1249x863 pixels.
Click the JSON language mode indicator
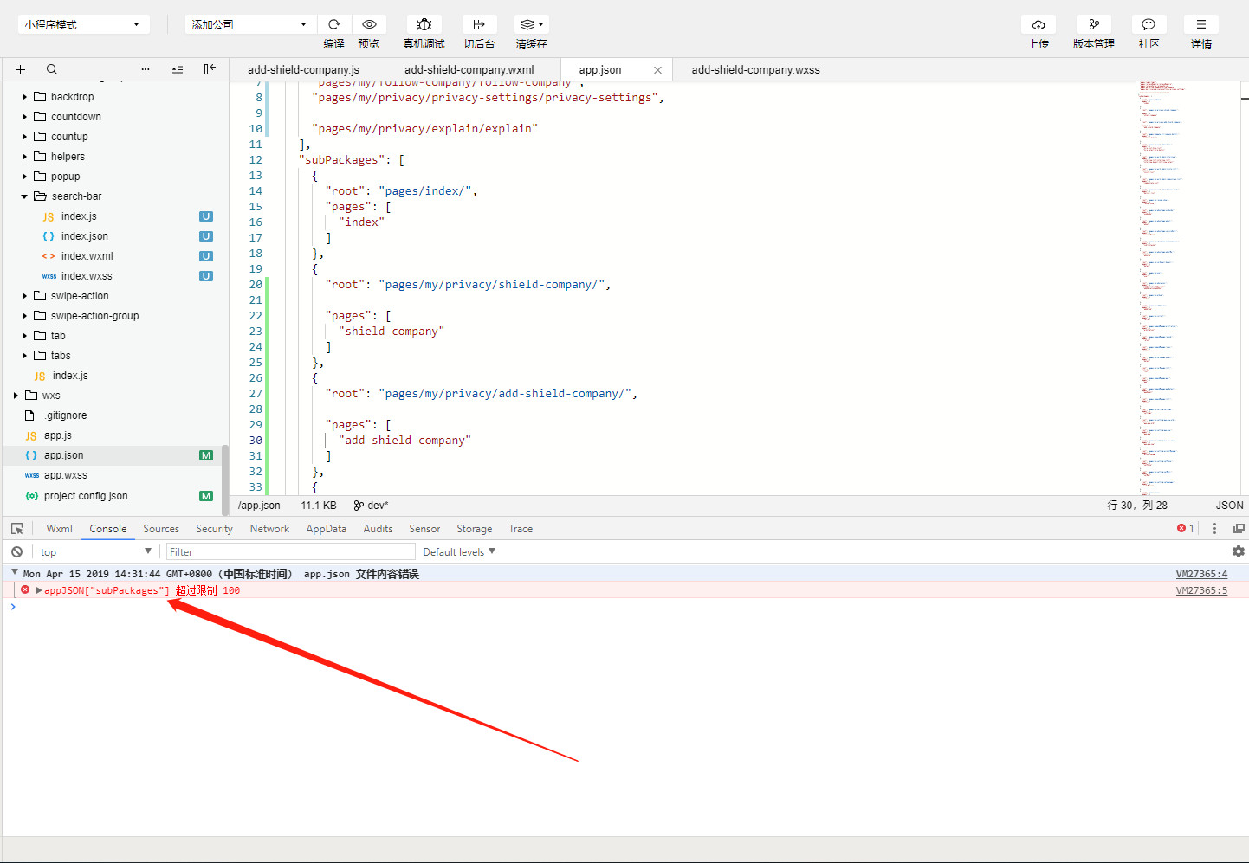click(x=1229, y=506)
